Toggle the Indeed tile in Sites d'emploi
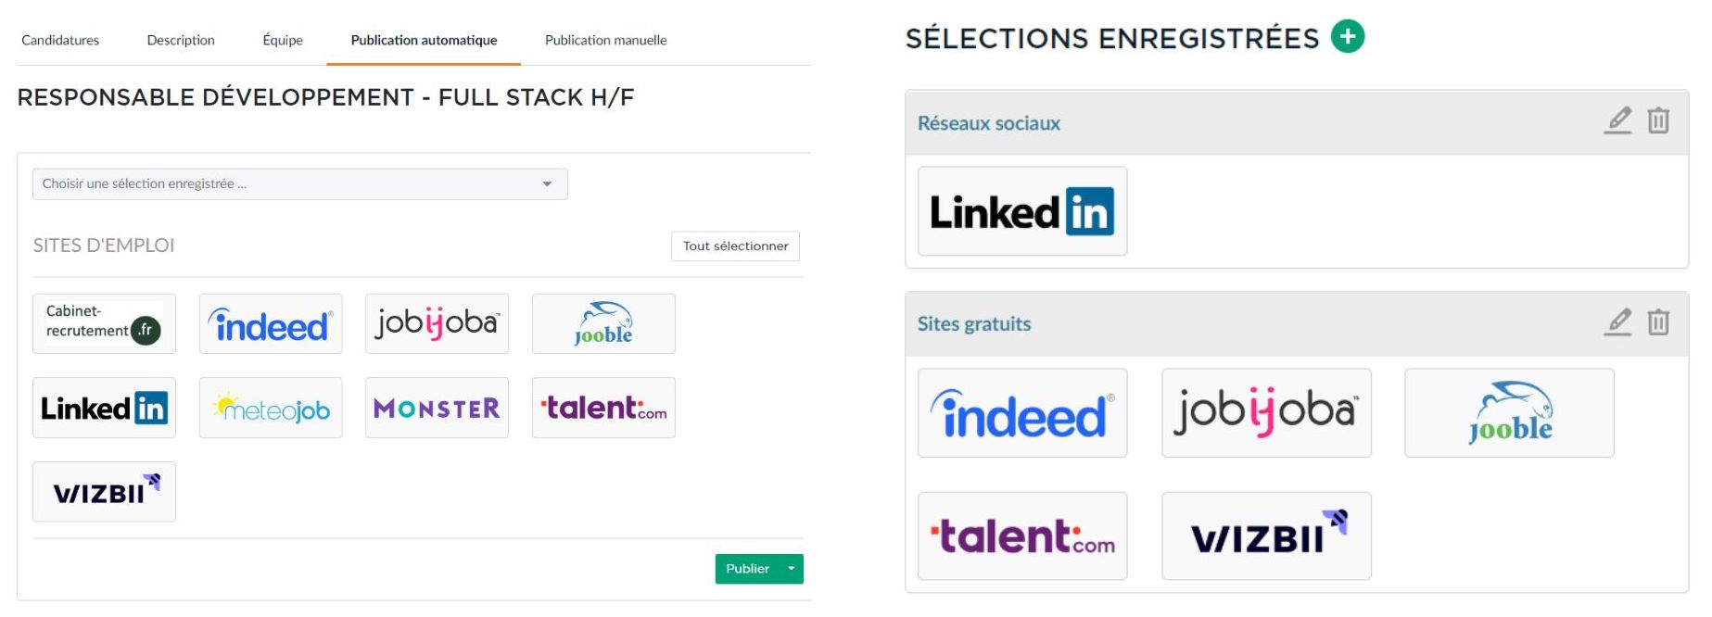 tap(271, 324)
